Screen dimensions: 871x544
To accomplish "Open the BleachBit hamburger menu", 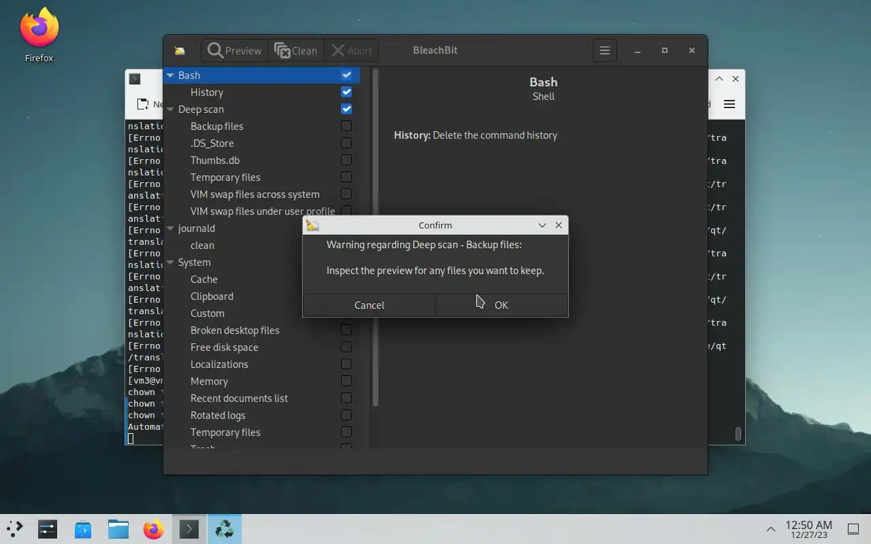I will [604, 50].
